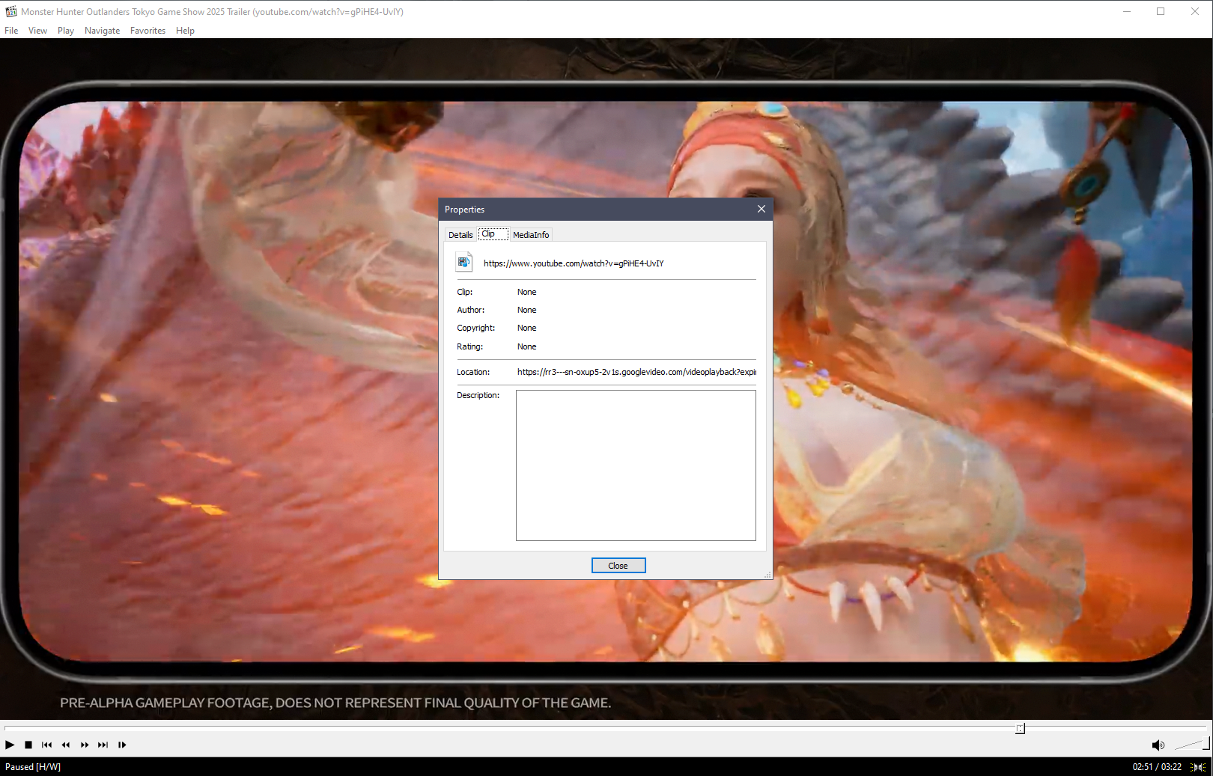Switch to the MediaInfo tab
This screenshot has width=1213, height=776.
coord(531,235)
